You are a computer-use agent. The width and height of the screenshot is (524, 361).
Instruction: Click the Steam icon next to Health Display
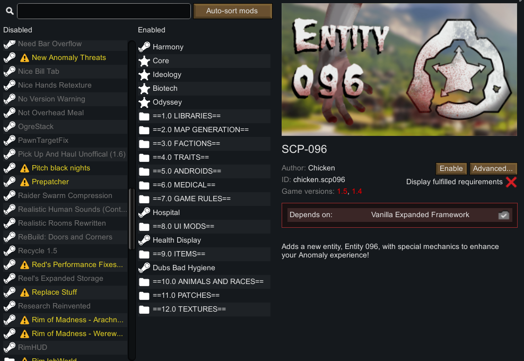coord(144,240)
